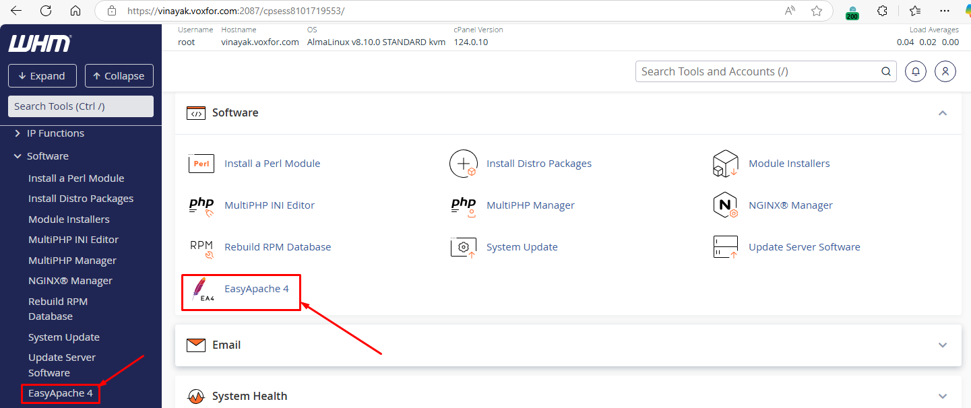Expand the System Health section
Screen dimensions: 971x408
coord(942,396)
